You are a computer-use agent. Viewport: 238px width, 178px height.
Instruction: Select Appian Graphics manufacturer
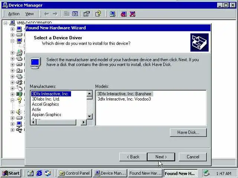click(46, 115)
